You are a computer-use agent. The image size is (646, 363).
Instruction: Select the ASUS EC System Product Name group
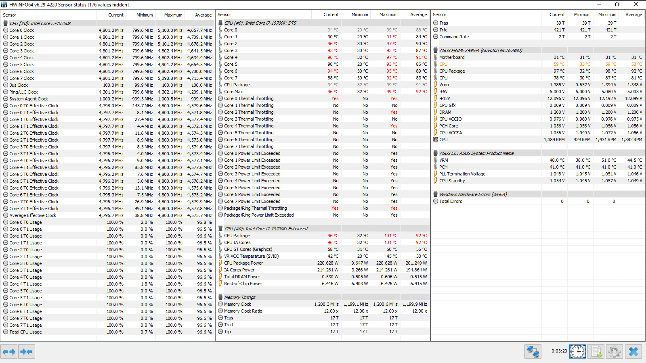[x=538, y=153]
